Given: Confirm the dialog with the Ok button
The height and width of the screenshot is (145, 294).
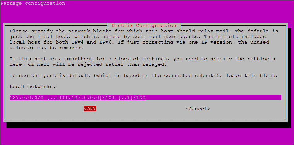Looking at the screenshot, I should [x=90, y=109].
